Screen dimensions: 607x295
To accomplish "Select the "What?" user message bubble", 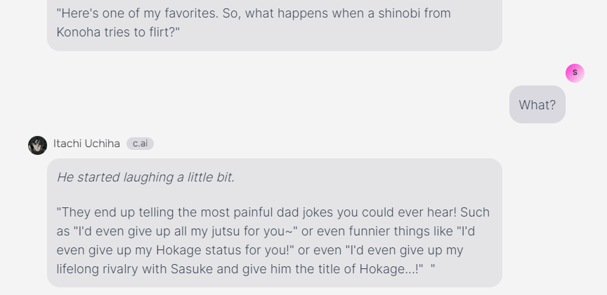I will pos(537,105).
